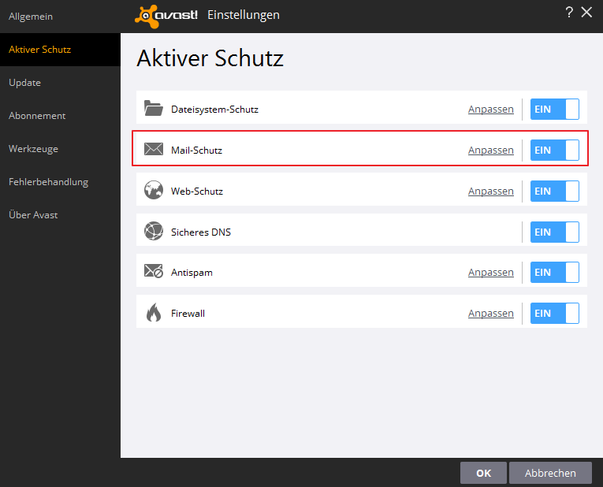Open the Allgemein settings section
Image resolution: width=603 pixels, height=487 pixels.
coord(60,17)
